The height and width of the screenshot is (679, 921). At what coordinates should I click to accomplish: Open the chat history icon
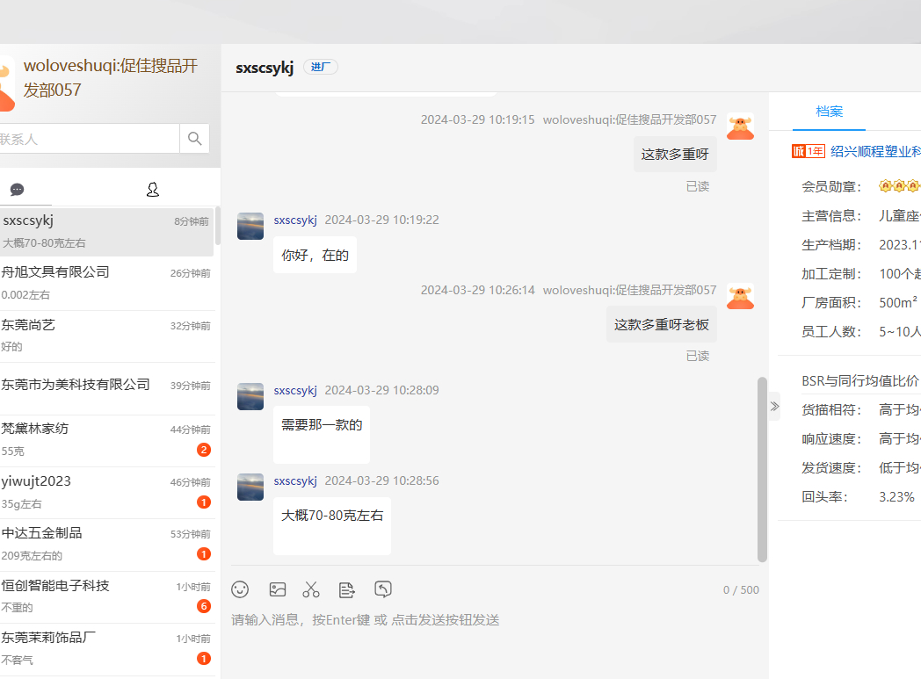[383, 589]
